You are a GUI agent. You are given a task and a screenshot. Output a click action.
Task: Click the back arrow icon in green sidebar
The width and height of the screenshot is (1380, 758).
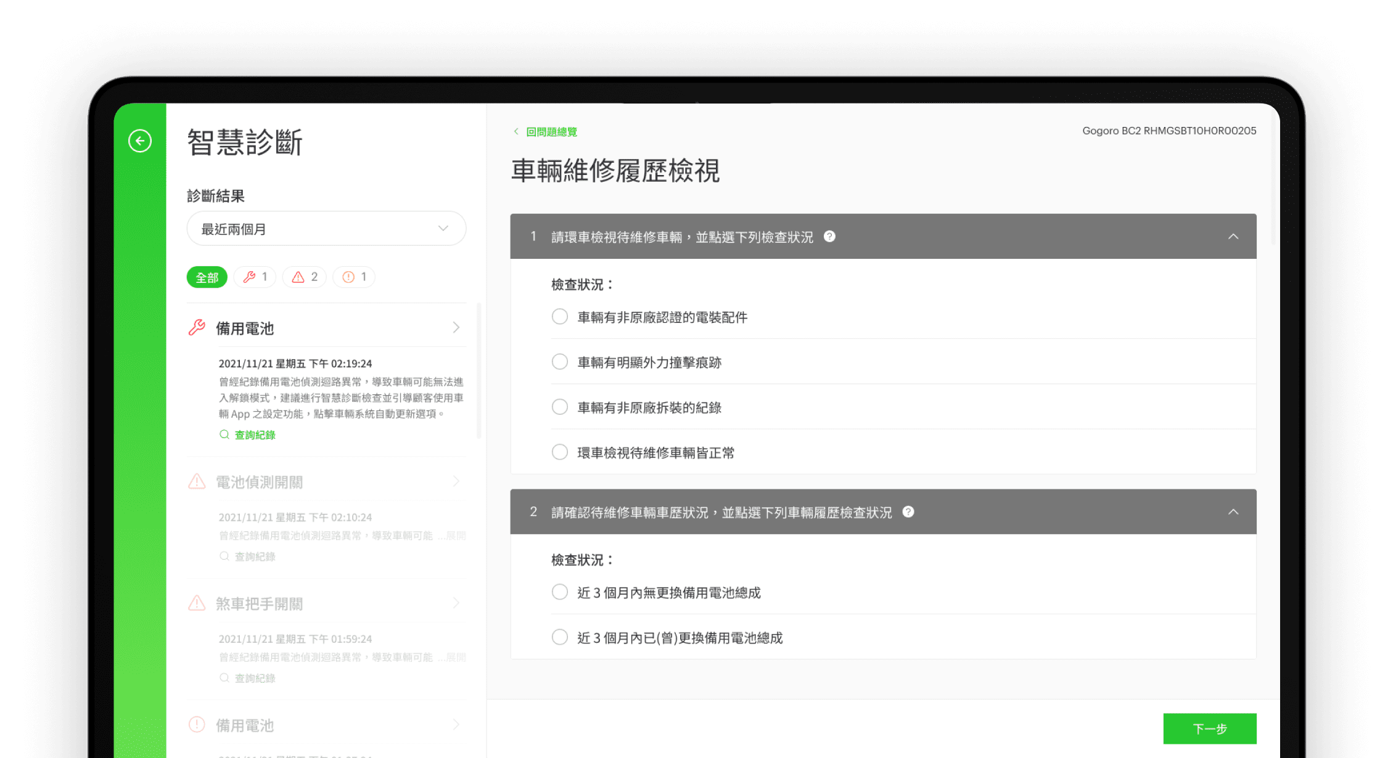tap(140, 141)
